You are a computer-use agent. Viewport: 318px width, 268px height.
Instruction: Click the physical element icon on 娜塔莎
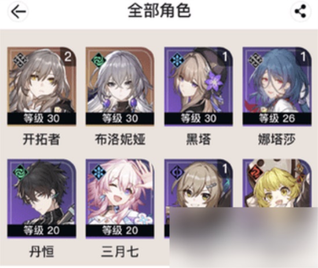coord(256,60)
